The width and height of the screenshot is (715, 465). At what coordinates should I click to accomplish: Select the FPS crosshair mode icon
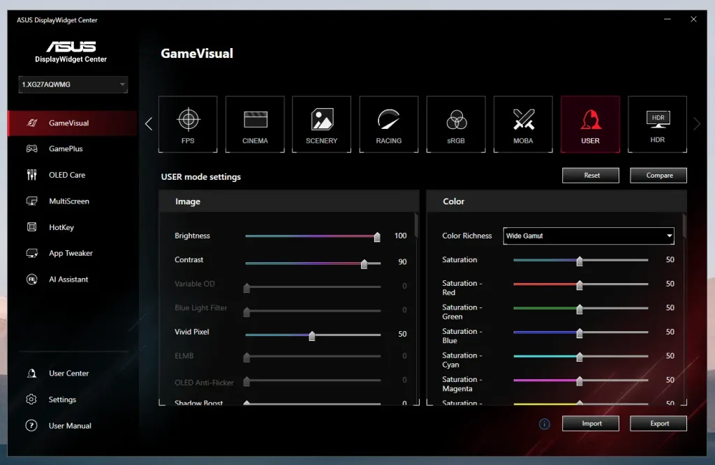click(x=188, y=124)
